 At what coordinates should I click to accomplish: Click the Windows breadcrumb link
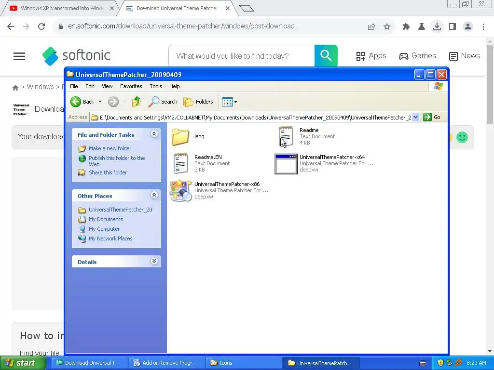(41, 87)
